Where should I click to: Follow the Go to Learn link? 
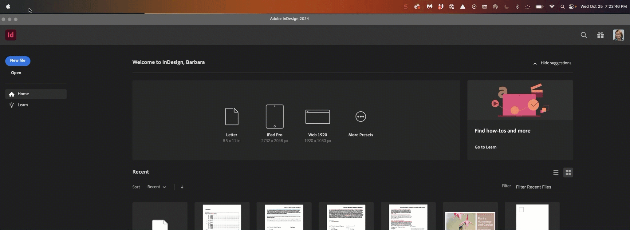pyautogui.click(x=485, y=147)
